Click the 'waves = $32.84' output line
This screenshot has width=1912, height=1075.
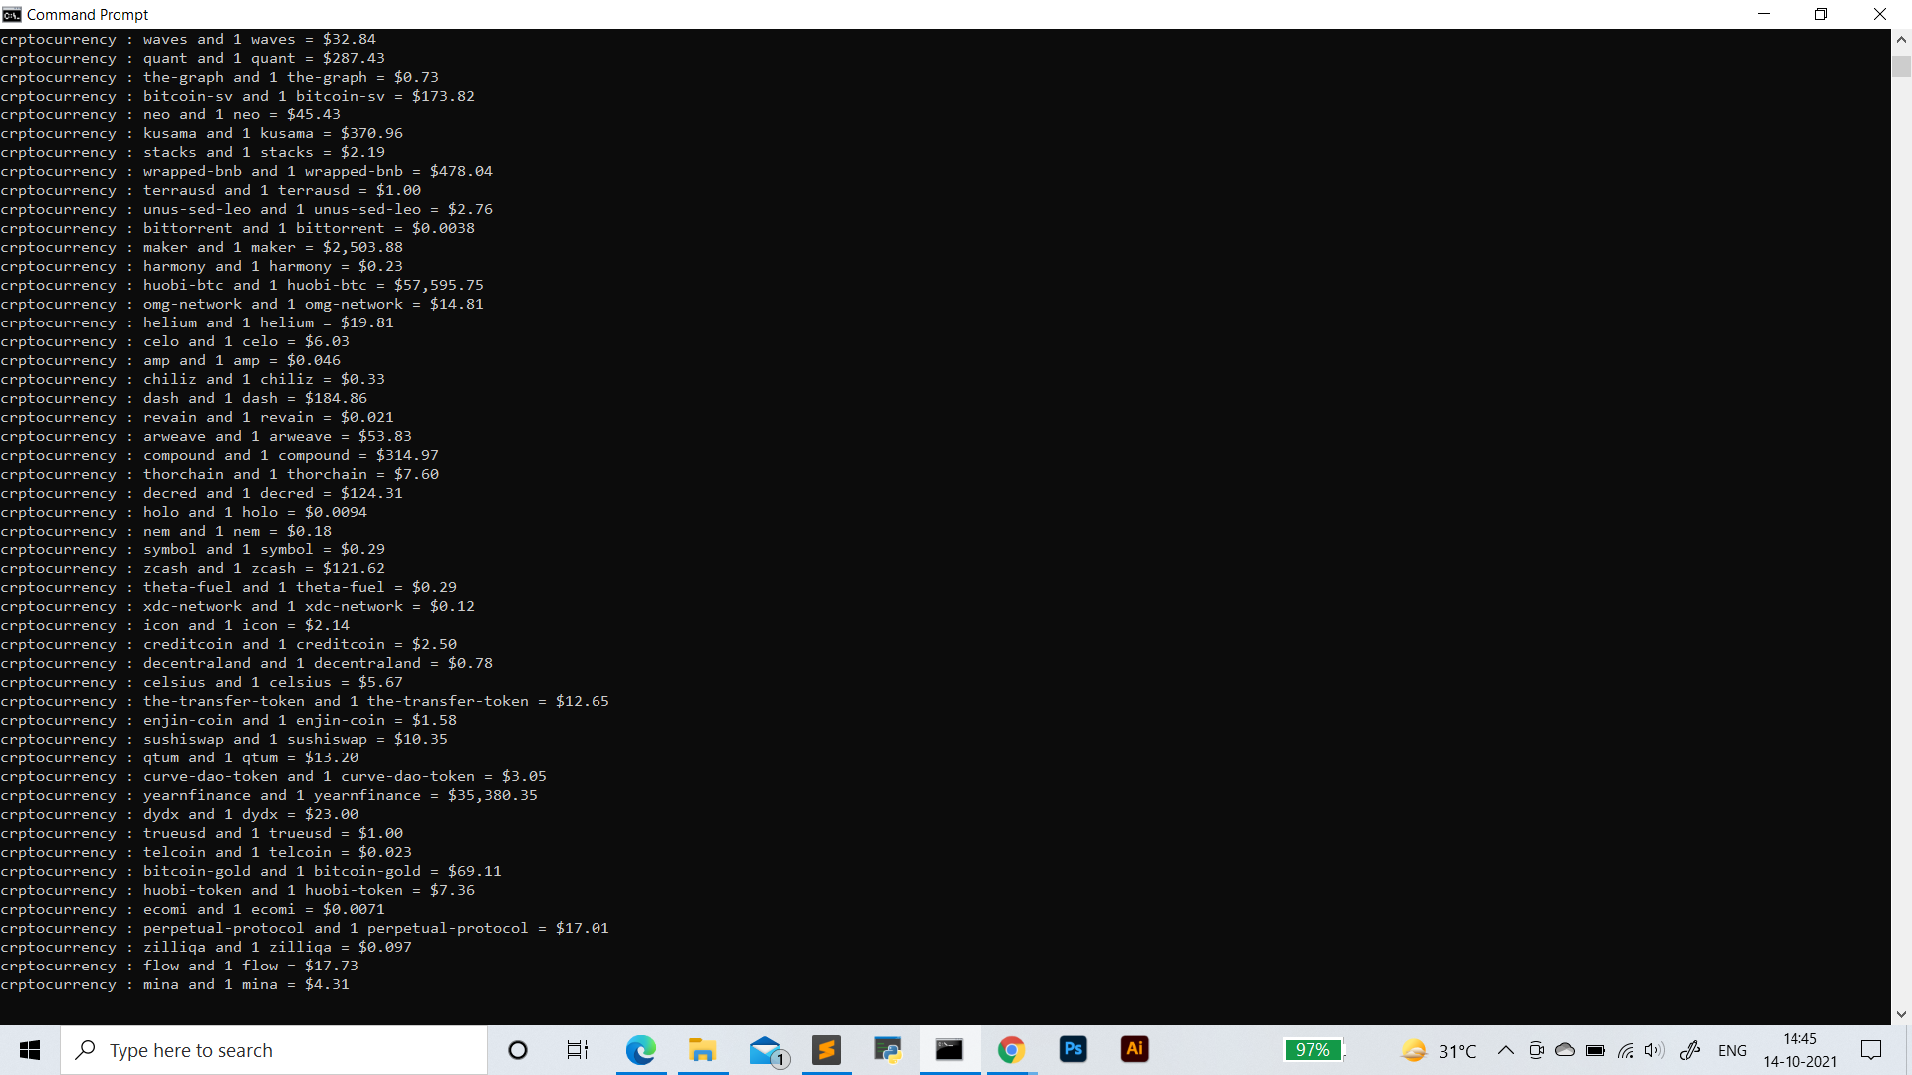coord(188,39)
